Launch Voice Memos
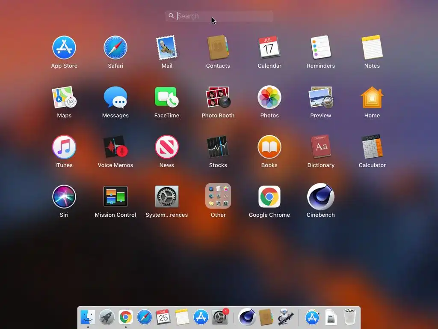Image resolution: width=438 pixels, height=329 pixels. click(x=115, y=147)
